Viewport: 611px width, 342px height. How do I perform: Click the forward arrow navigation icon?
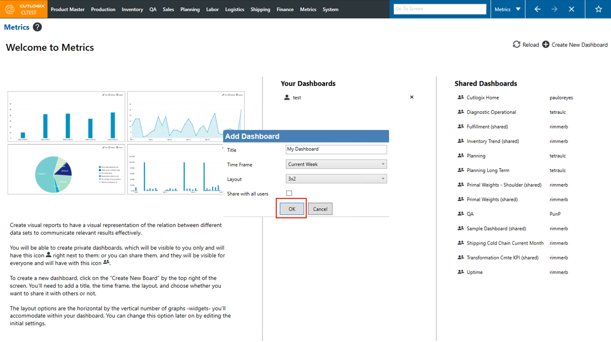pyautogui.click(x=554, y=9)
